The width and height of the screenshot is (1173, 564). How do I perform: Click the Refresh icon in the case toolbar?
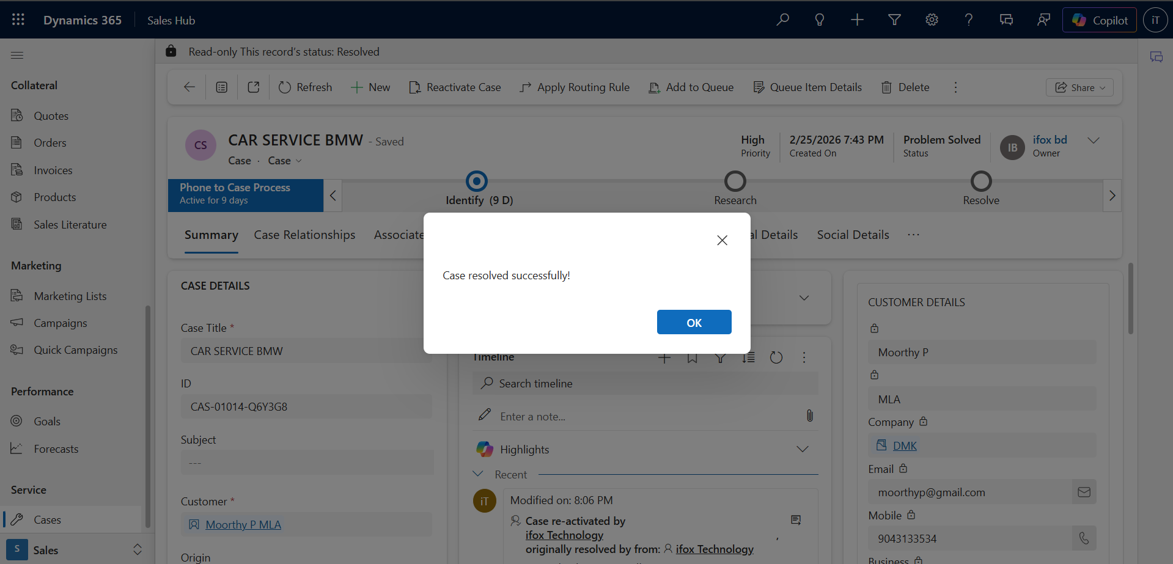coord(284,87)
